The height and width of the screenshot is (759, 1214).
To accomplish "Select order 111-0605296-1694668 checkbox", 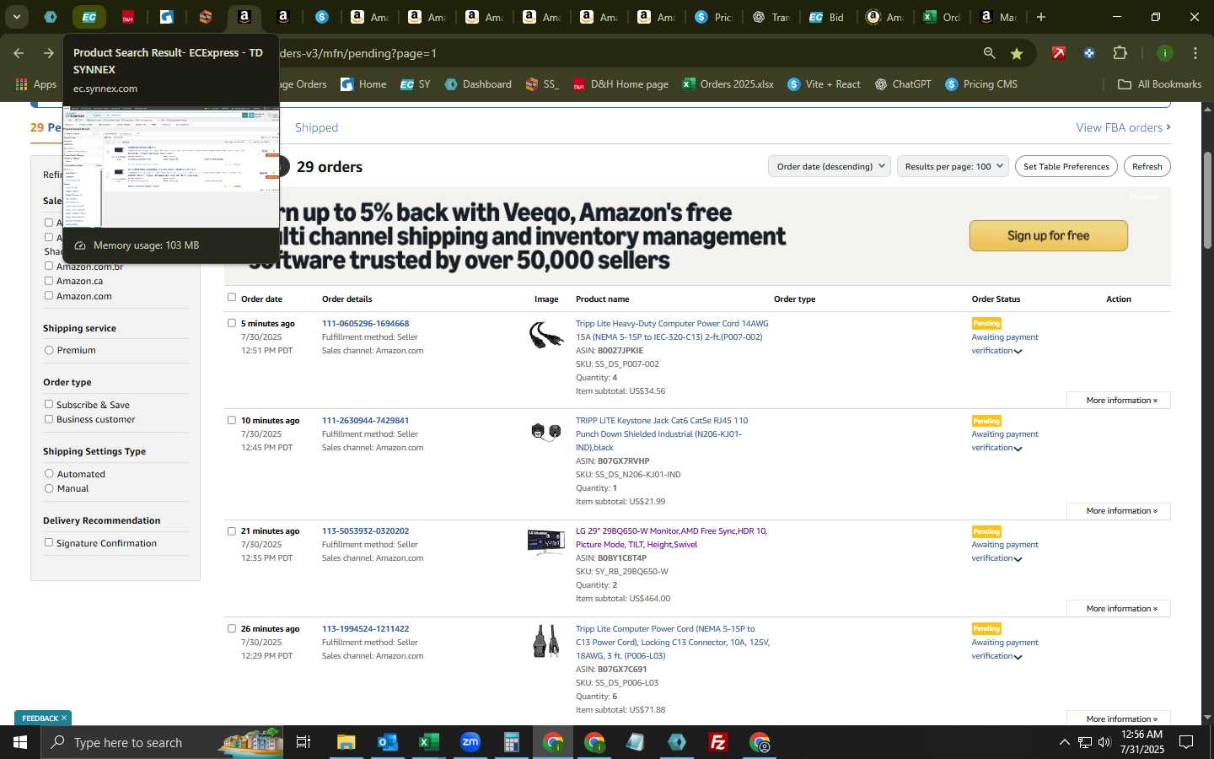I will (232, 323).
